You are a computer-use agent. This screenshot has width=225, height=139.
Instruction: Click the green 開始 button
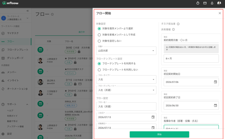(159, 134)
